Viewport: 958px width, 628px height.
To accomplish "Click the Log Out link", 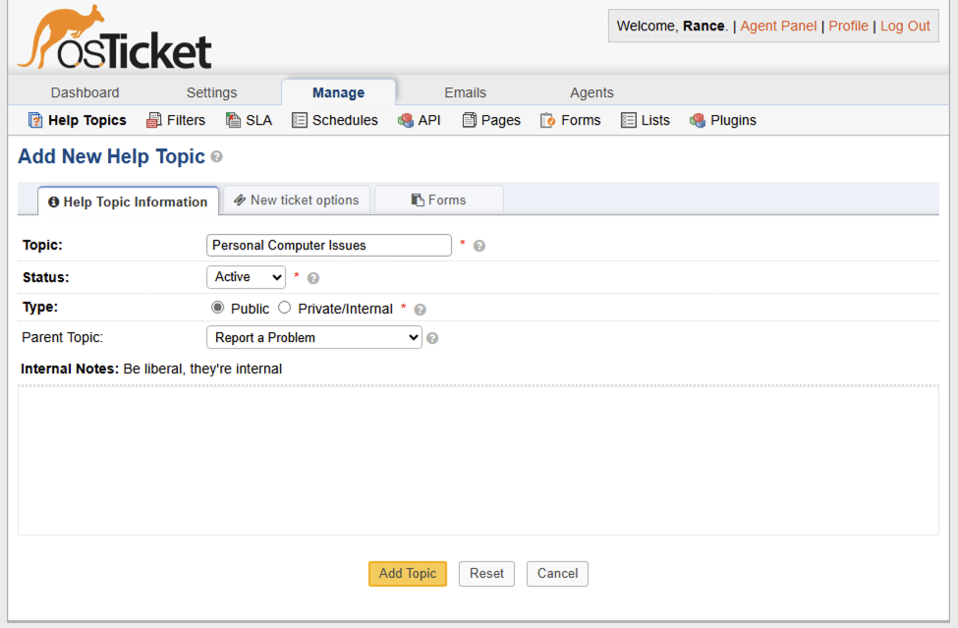I will tap(905, 26).
